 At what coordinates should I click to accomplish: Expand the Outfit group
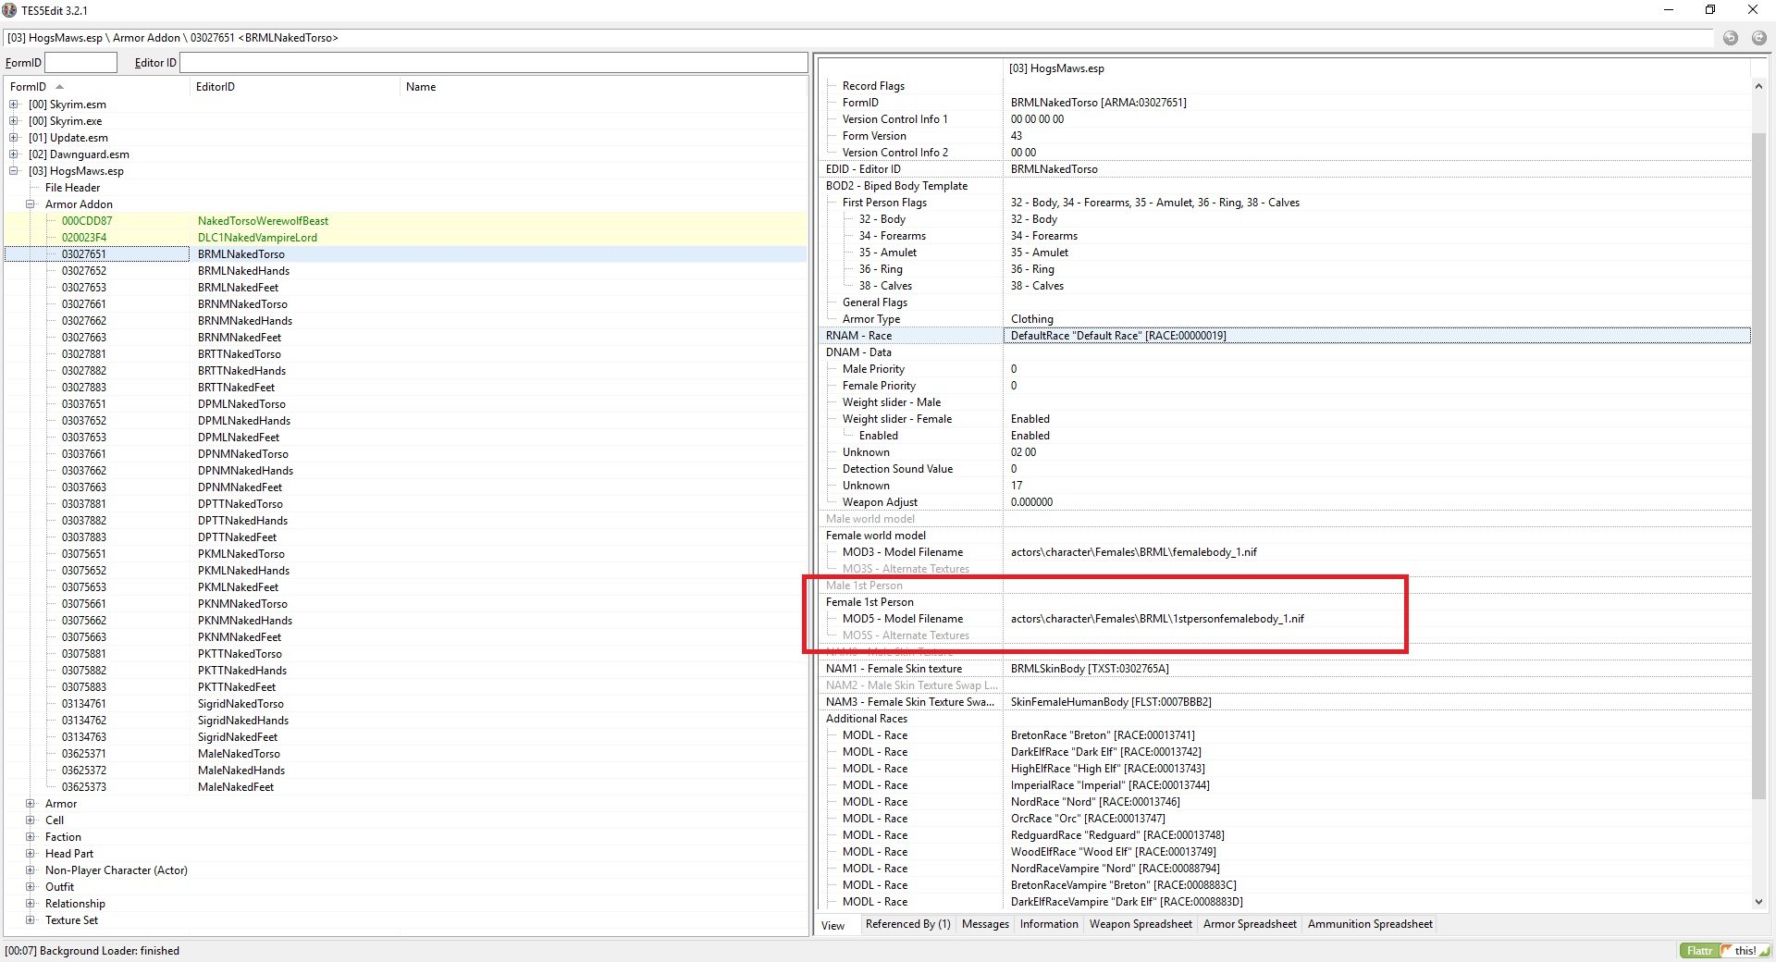click(31, 887)
